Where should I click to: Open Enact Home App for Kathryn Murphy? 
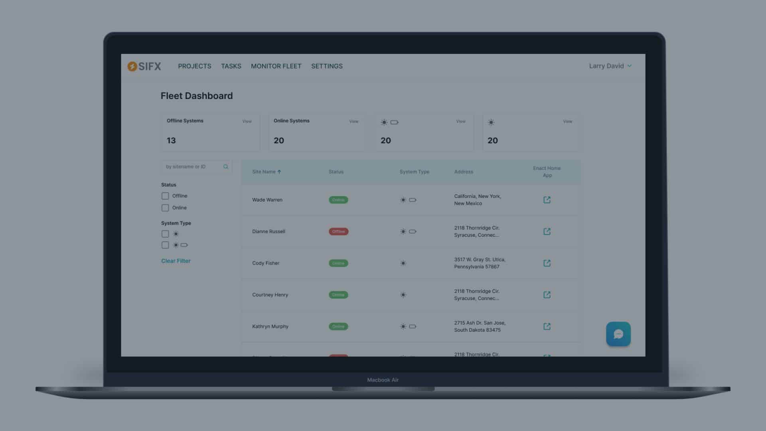(x=547, y=326)
